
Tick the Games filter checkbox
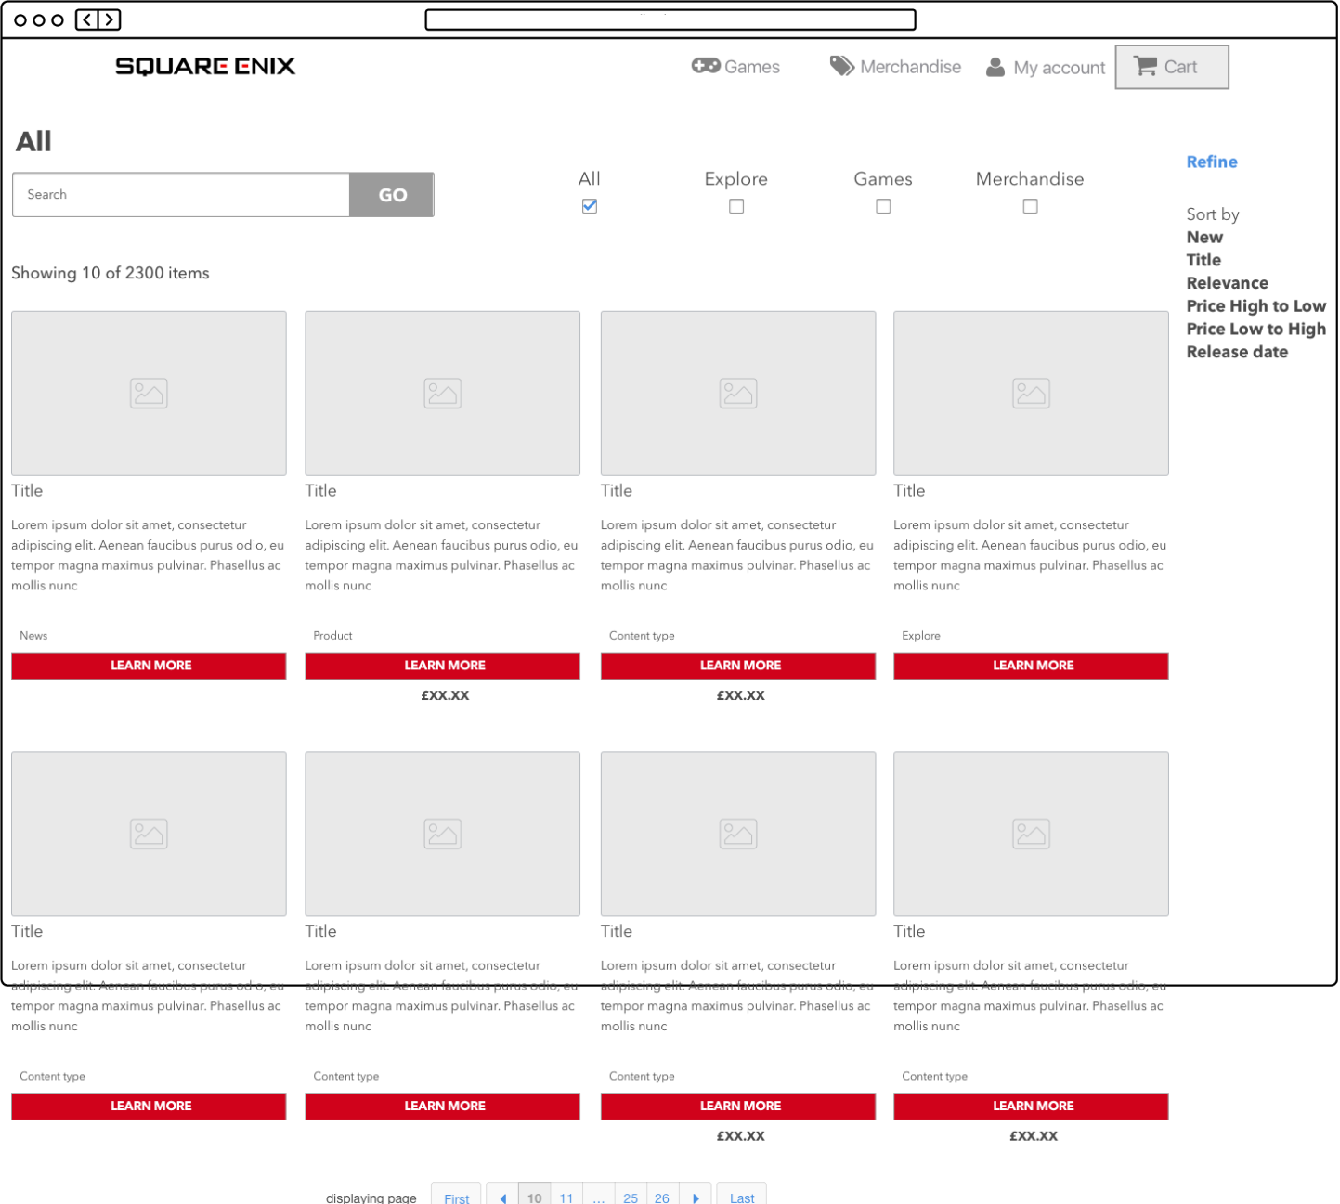tap(883, 206)
